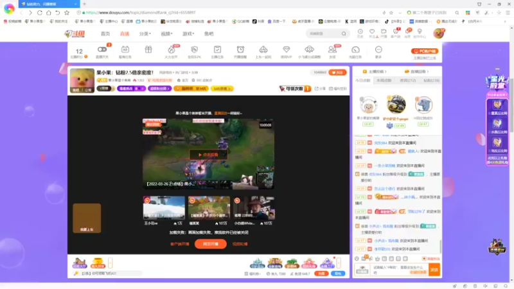The image size is (514, 289).
Task: Open the middle recommended stream thumbnail
Action: (x=209, y=207)
